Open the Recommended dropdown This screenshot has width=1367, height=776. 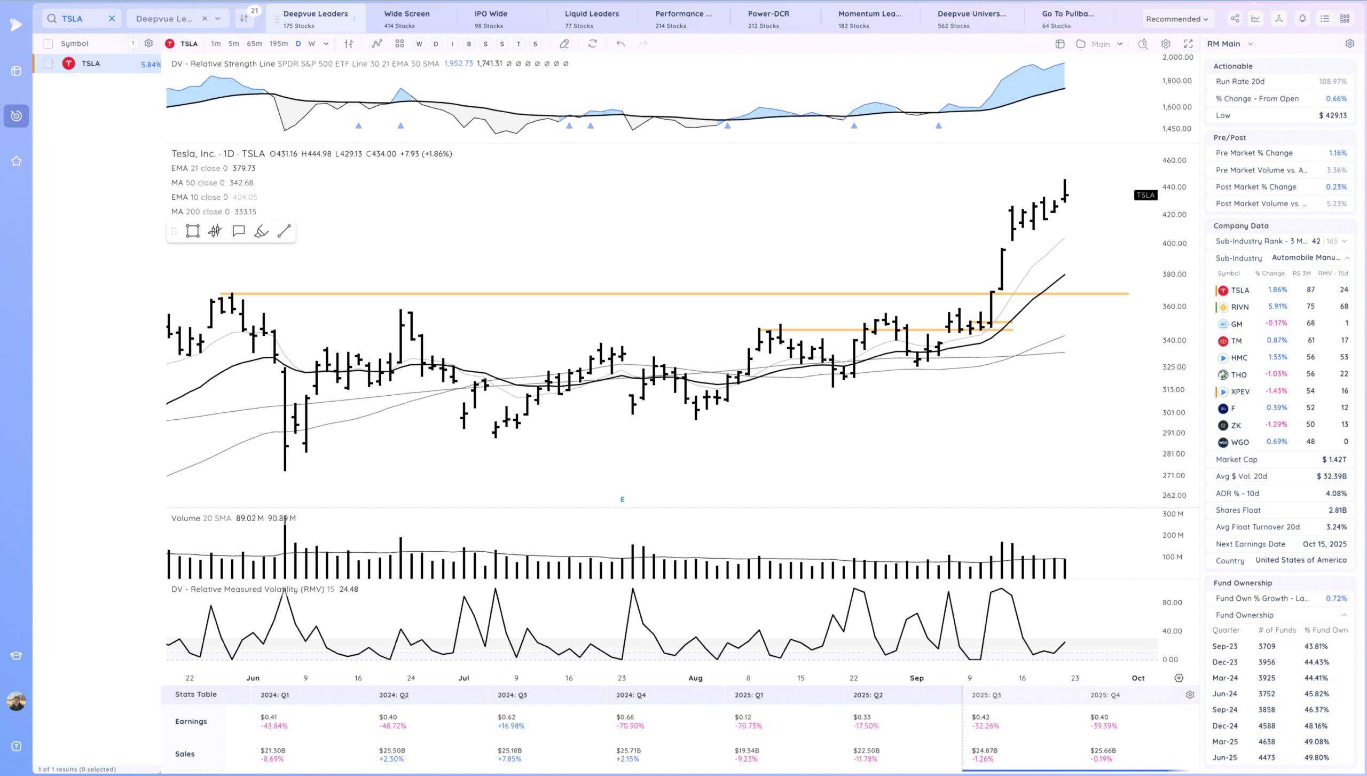[x=1176, y=19]
